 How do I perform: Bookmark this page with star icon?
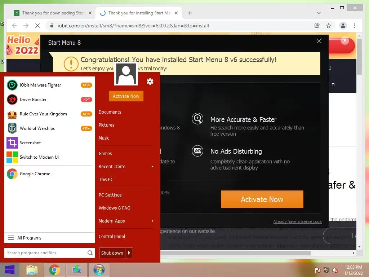(329, 26)
